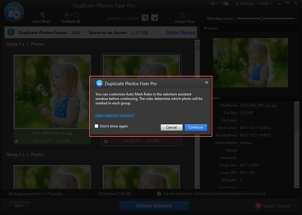Uncheck the marked second photo in Group 1
This screenshot has height=215, width=302.
(x=106, y=141)
